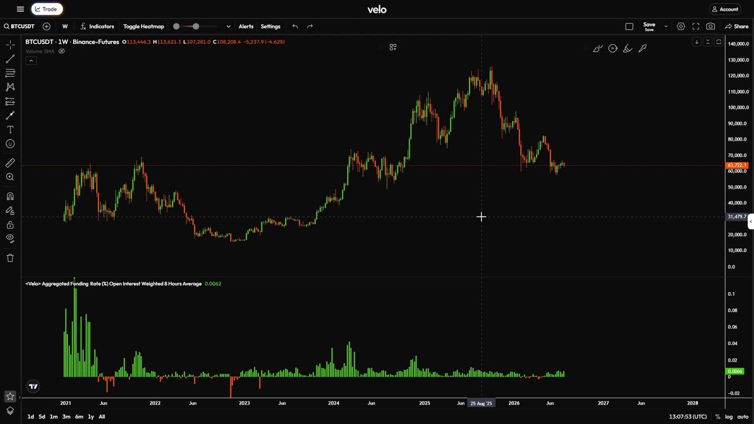
Task: Redo the last chart action
Action: pyautogui.click(x=310, y=26)
